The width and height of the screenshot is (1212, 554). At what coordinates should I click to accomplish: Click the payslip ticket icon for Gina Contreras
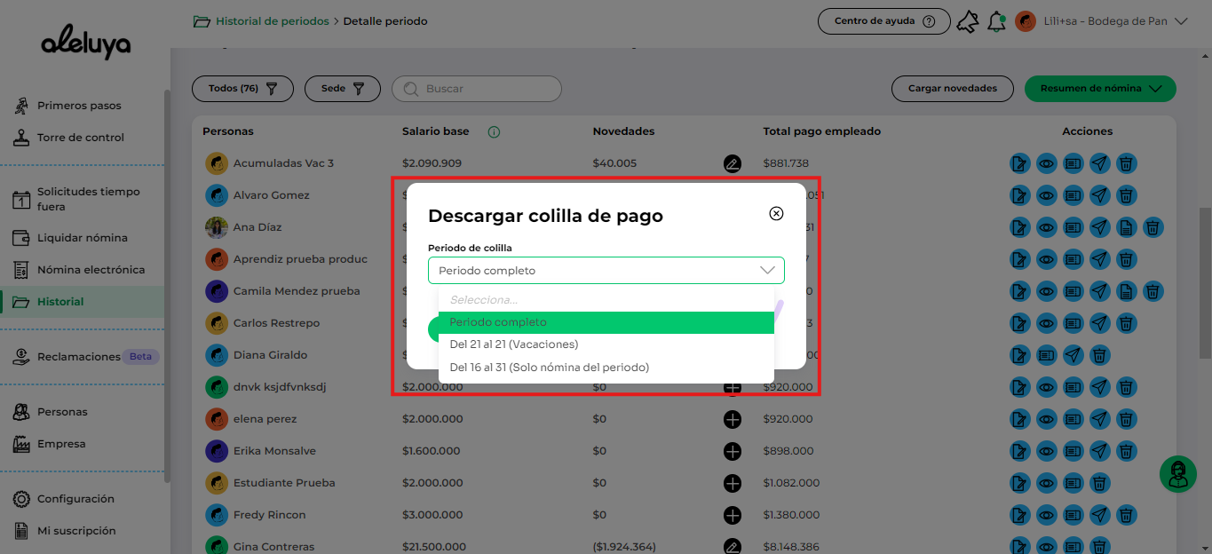point(1073,546)
